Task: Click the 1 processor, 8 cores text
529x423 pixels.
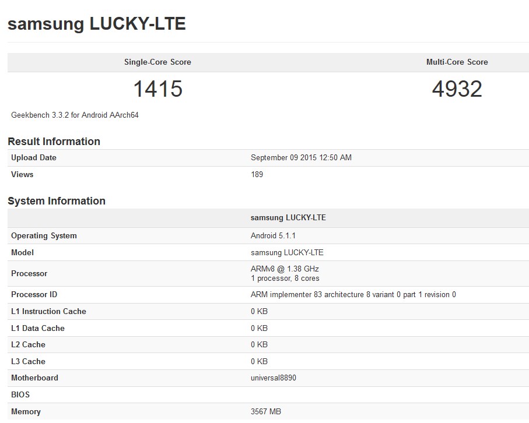Action: point(285,279)
